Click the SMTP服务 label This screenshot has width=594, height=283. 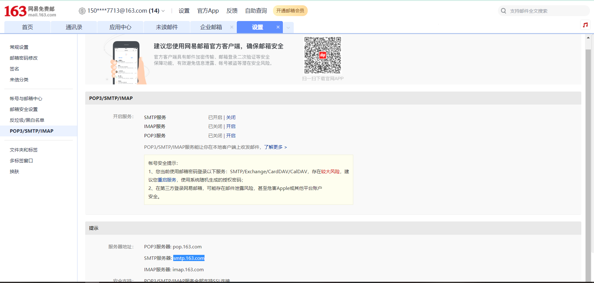click(155, 117)
